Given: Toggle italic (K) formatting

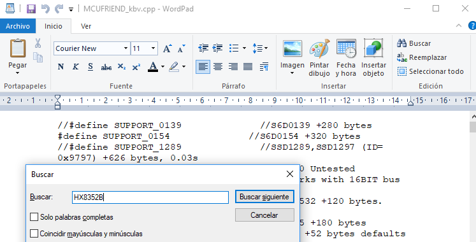Looking at the screenshot, I should [x=76, y=67].
